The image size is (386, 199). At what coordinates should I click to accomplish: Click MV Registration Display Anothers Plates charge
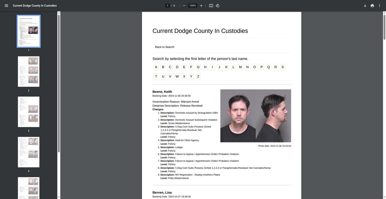(x=190, y=175)
